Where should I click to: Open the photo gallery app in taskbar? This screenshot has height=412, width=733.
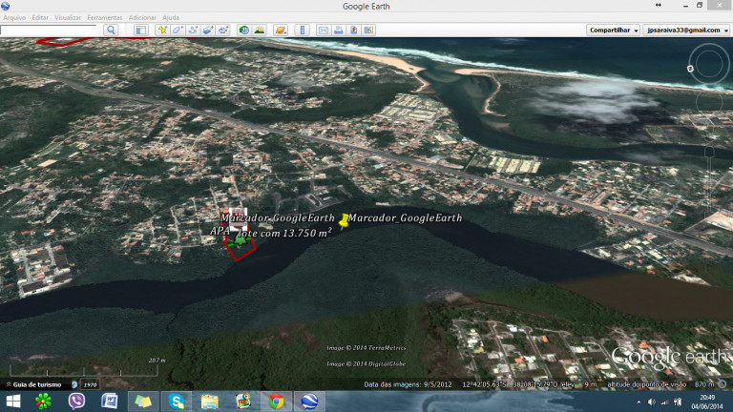(x=243, y=402)
